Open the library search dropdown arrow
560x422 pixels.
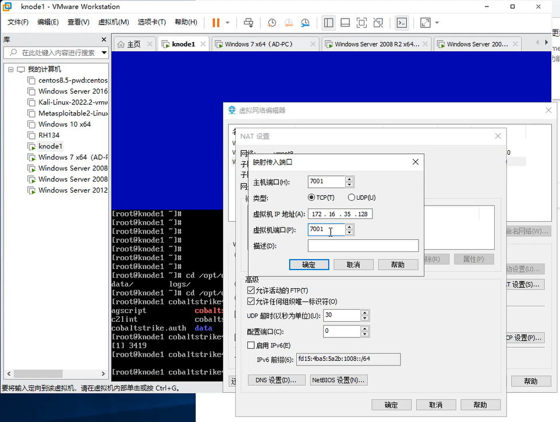pyautogui.click(x=104, y=53)
